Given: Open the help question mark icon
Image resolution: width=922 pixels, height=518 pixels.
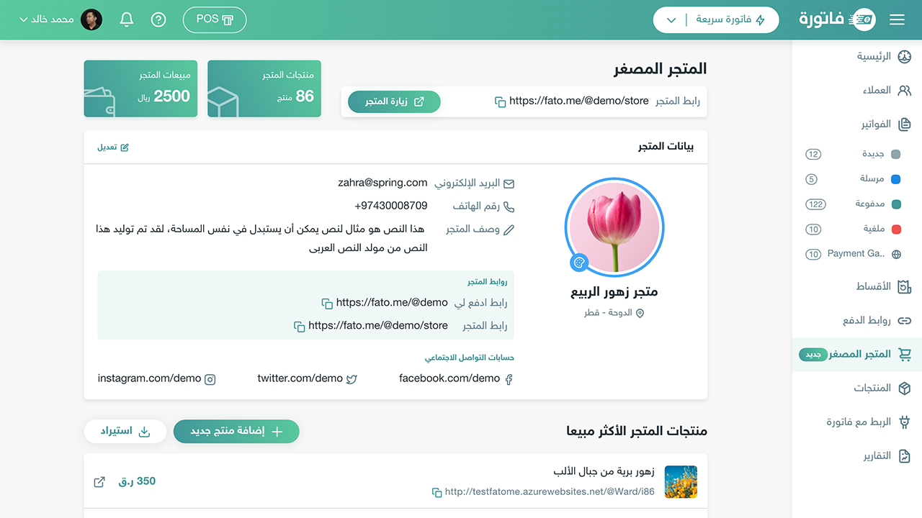Looking at the screenshot, I should click(x=158, y=19).
